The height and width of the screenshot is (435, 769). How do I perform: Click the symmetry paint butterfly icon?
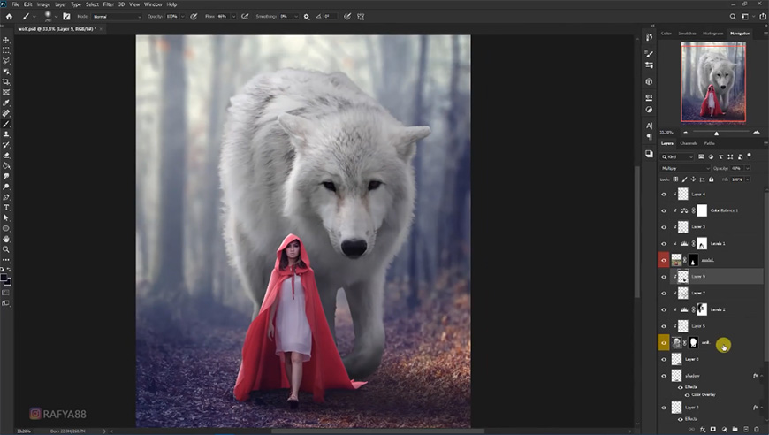(361, 16)
